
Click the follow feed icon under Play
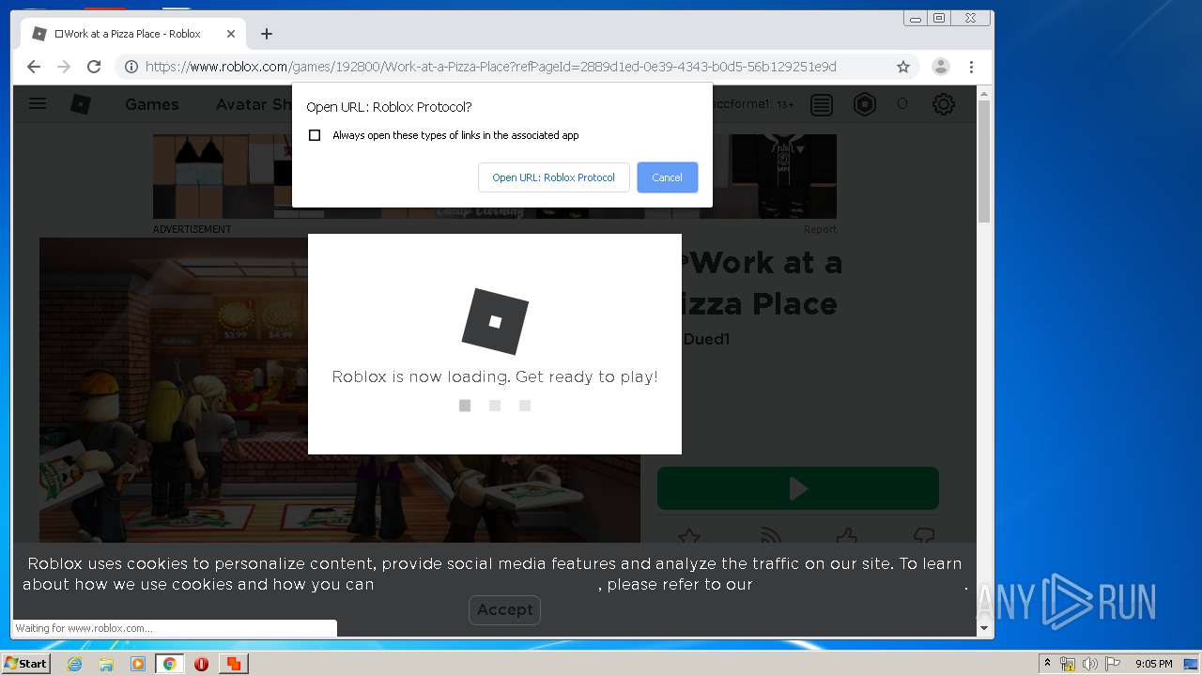770,537
